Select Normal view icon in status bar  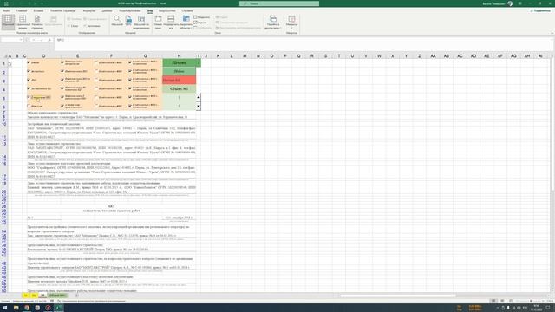(x=493, y=301)
